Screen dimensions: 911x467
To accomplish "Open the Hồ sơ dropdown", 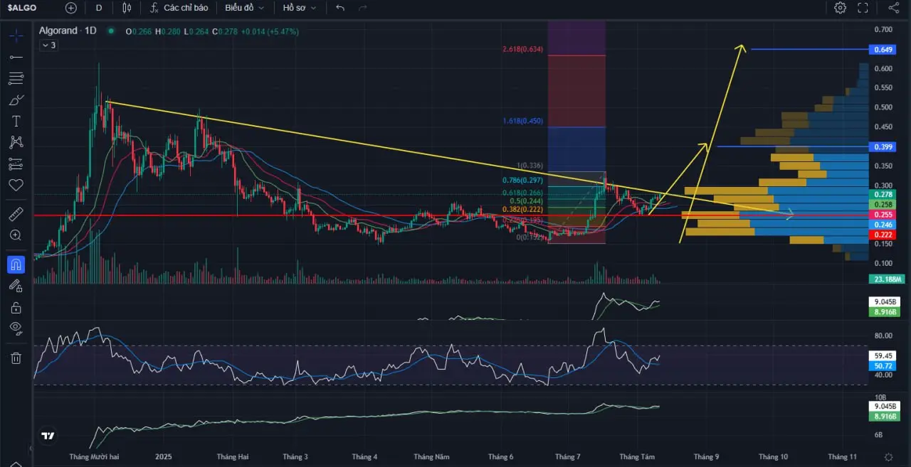I will (x=298, y=8).
